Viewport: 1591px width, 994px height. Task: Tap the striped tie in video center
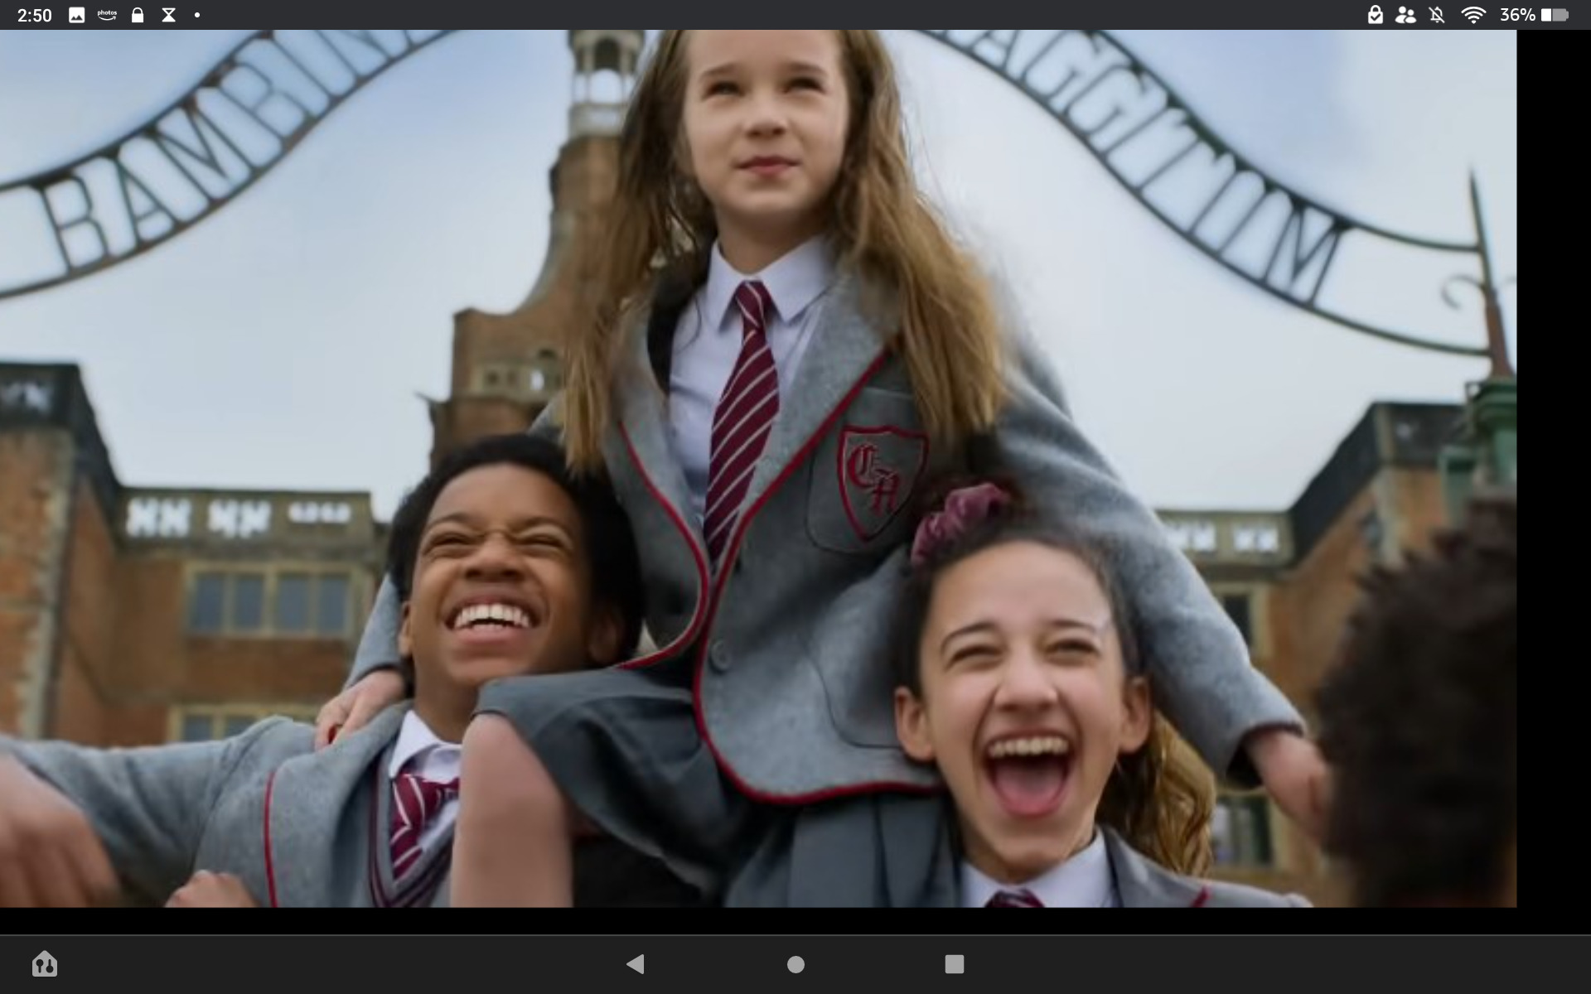coord(743,406)
